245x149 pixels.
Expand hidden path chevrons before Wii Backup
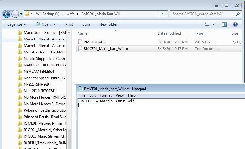(x=32, y=14)
